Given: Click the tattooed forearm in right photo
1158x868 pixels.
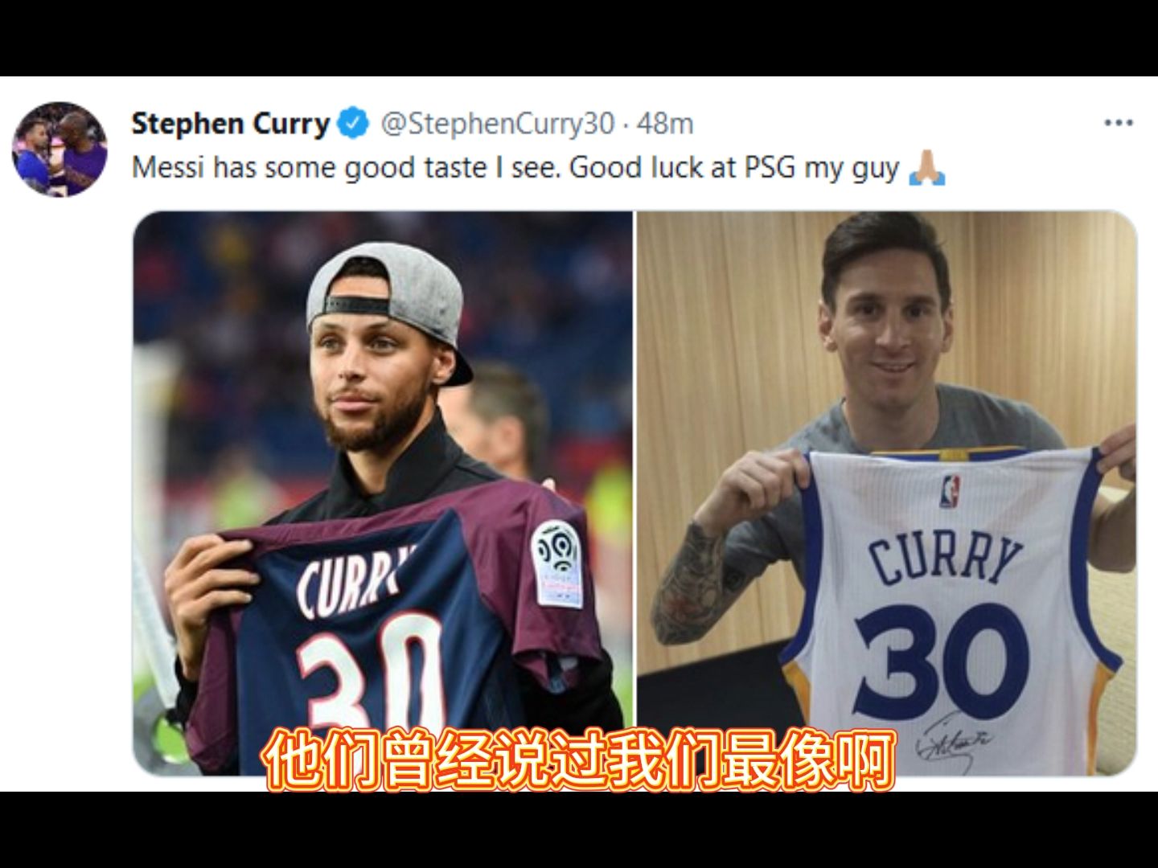Looking at the screenshot, I should coord(688,581).
